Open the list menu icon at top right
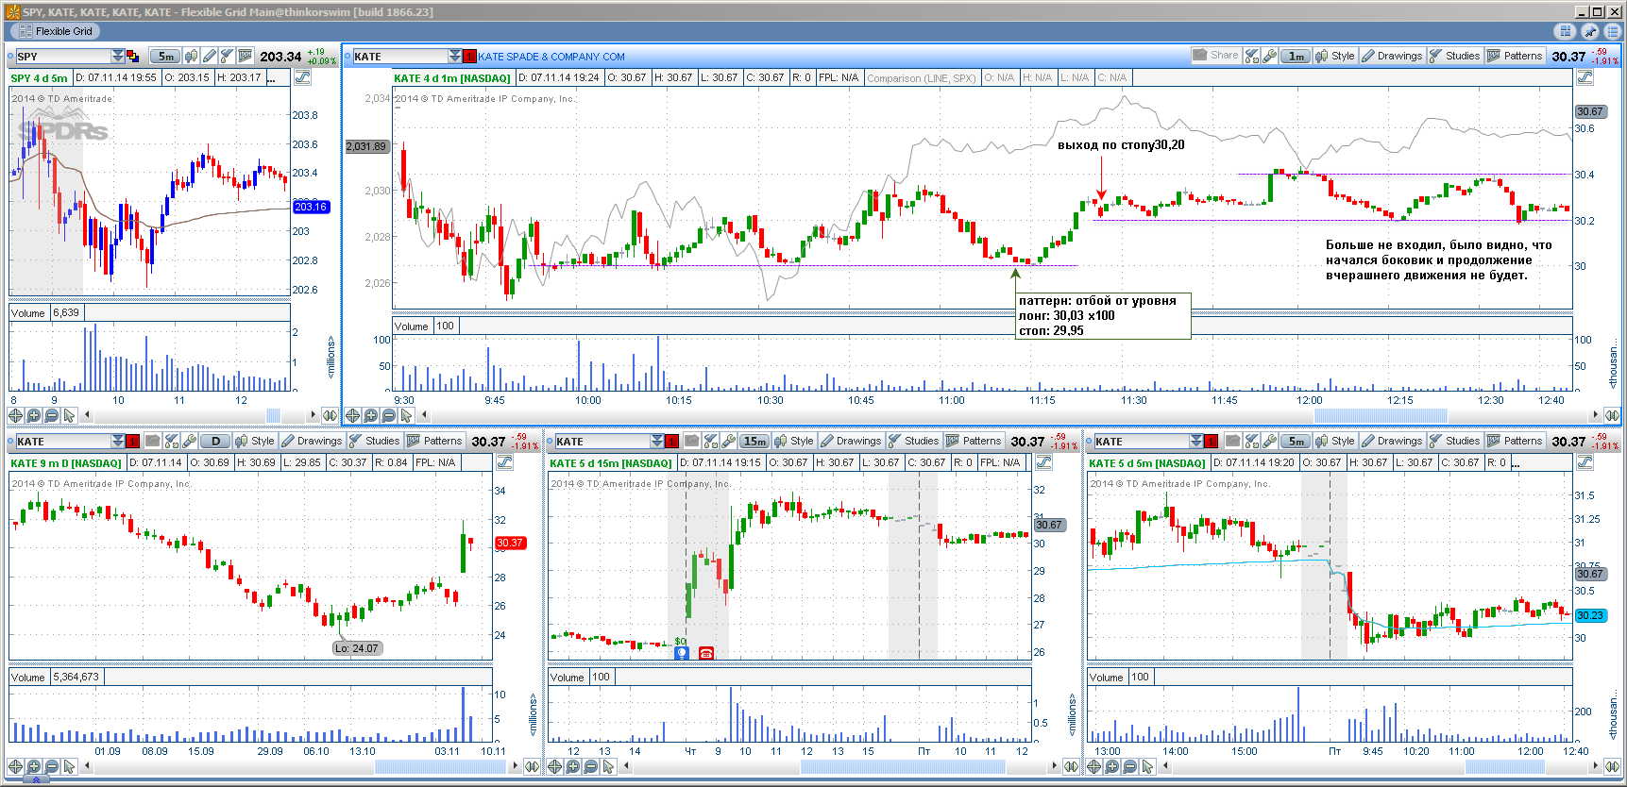This screenshot has height=787, width=1627. point(1612,31)
